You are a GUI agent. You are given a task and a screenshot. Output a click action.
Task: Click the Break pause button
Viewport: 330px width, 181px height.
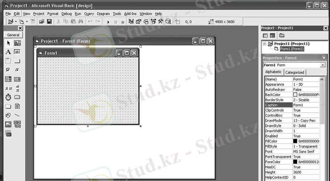pyautogui.click(x=115, y=22)
